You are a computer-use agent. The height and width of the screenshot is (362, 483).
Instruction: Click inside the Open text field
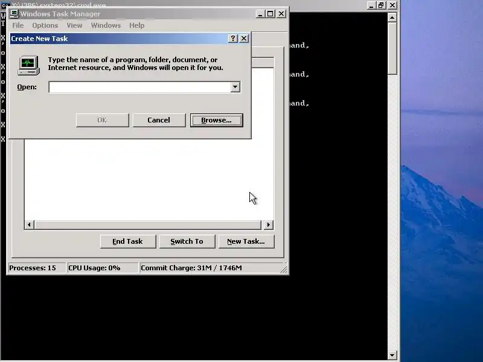coord(139,87)
